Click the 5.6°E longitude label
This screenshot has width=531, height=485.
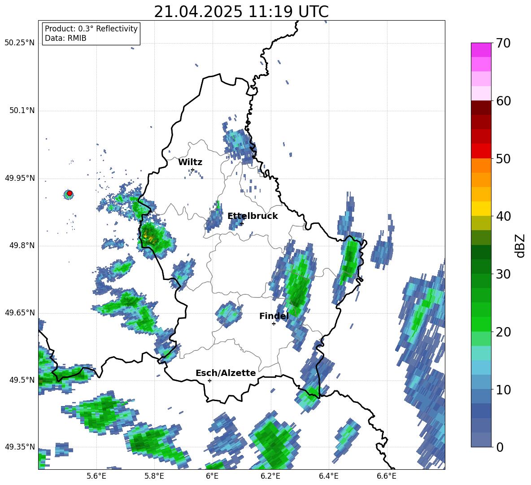pyautogui.click(x=96, y=476)
